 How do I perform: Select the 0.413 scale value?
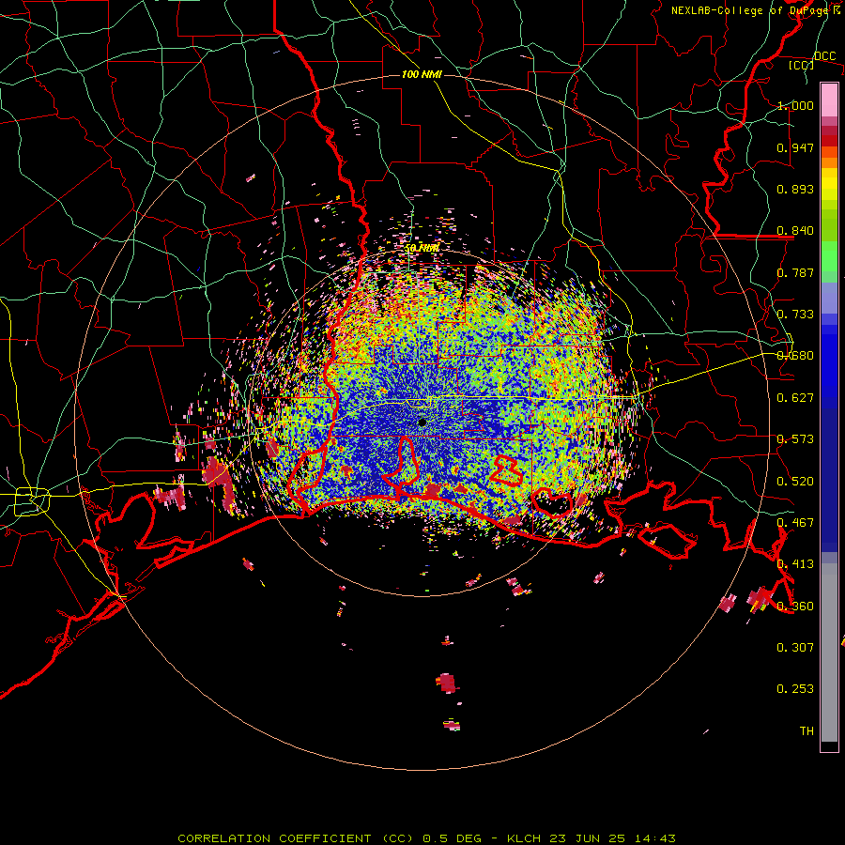click(x=795, y=564)
